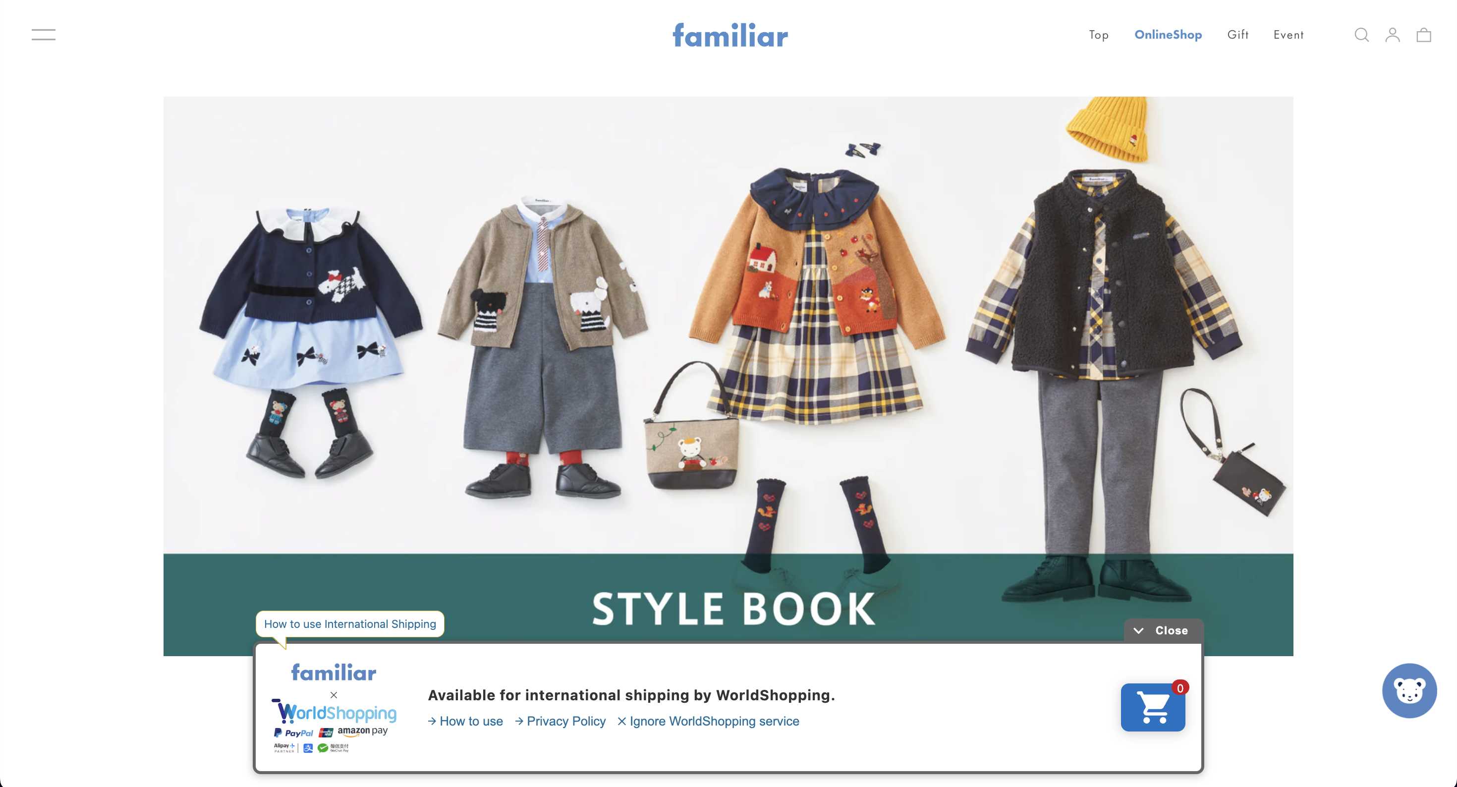Click the search icon in navigation
Image resolution: width=1457 pixels, height=787 pixels.
click(1361, 35)
